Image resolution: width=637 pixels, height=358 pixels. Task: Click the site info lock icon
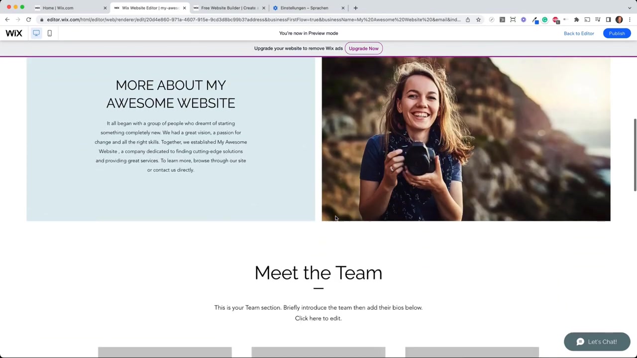(x=42, y=20)
